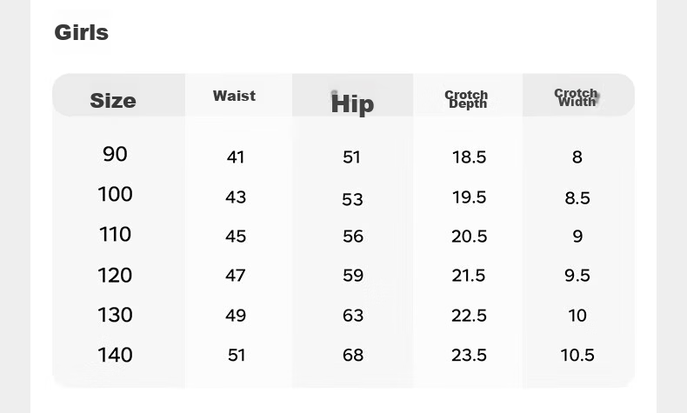Select size 90 in the table

pyautogui.click(x=115, y=154)
